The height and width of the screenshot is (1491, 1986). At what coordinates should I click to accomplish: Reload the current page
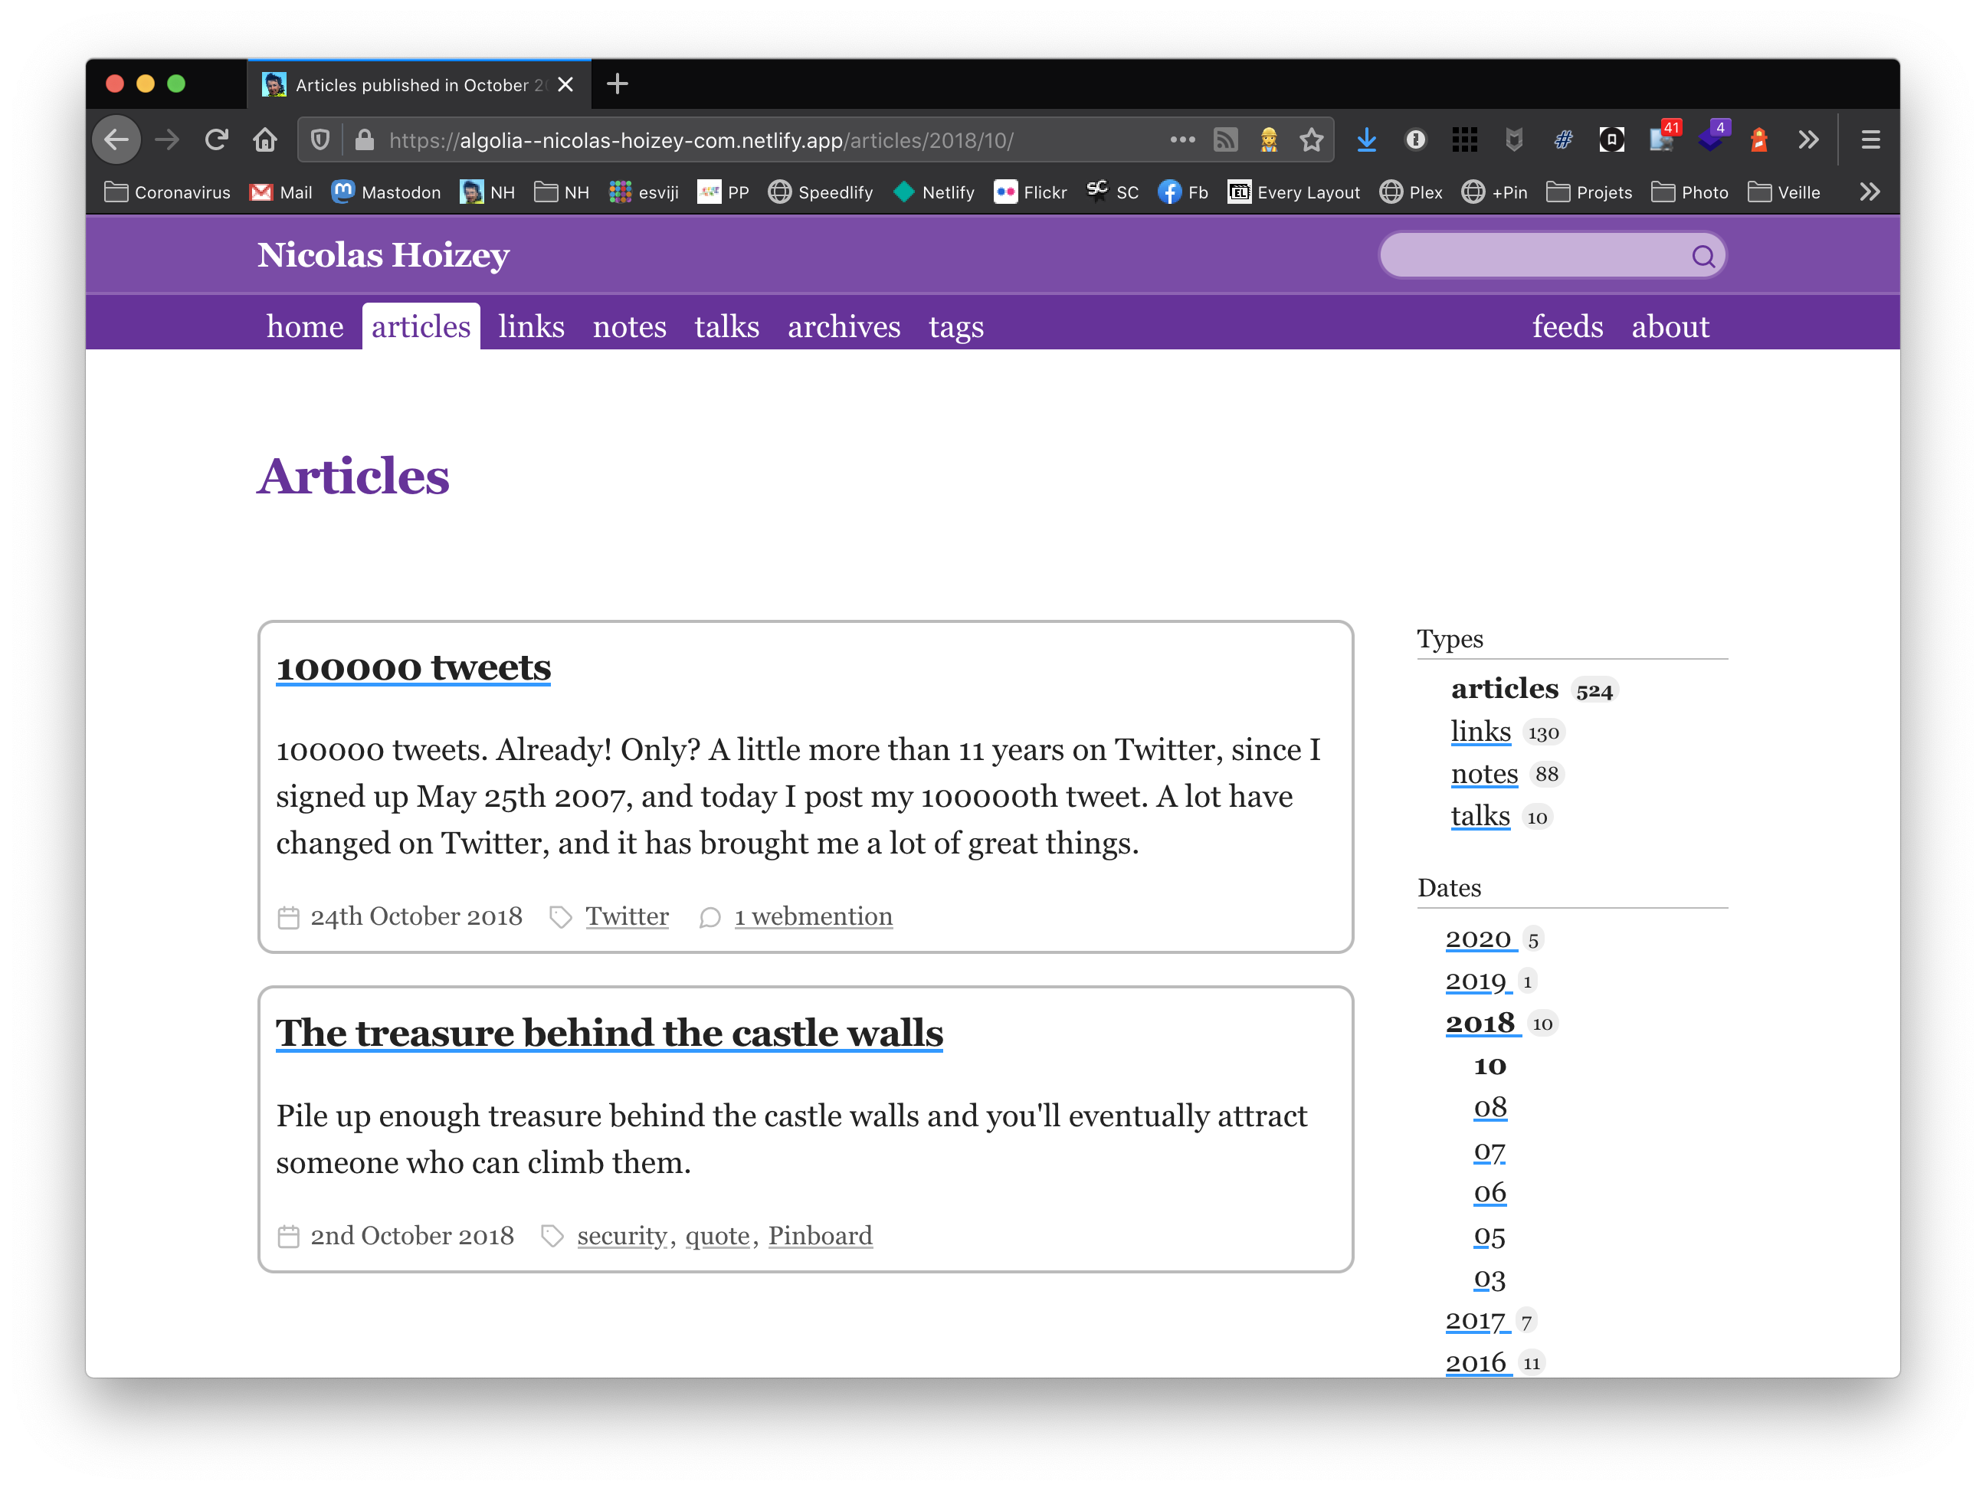pyautogui.click(x=216, y=140)
